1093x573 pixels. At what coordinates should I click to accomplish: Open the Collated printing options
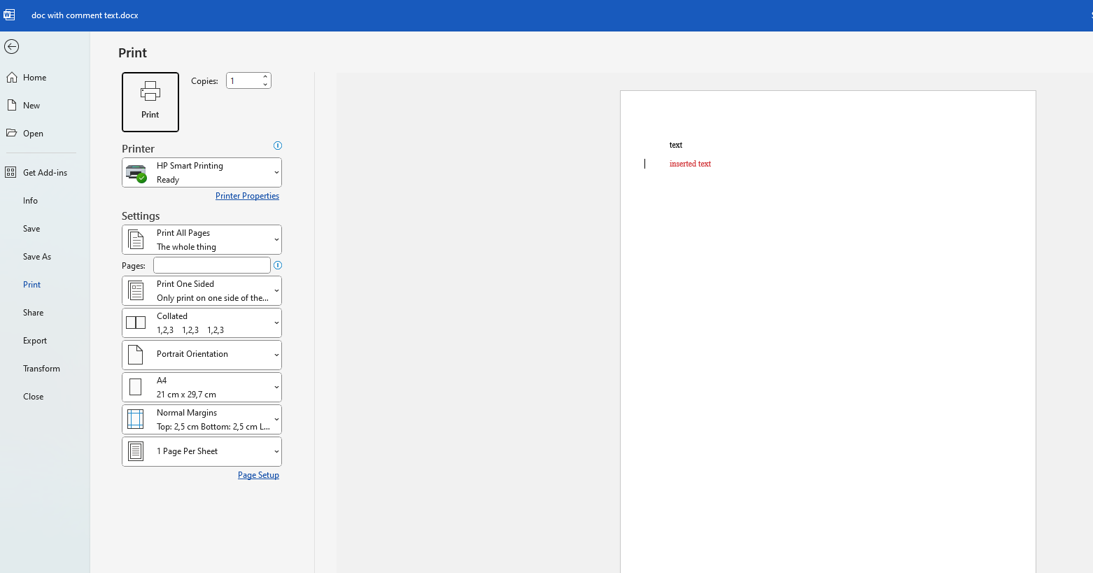click(x=202, y=323)
